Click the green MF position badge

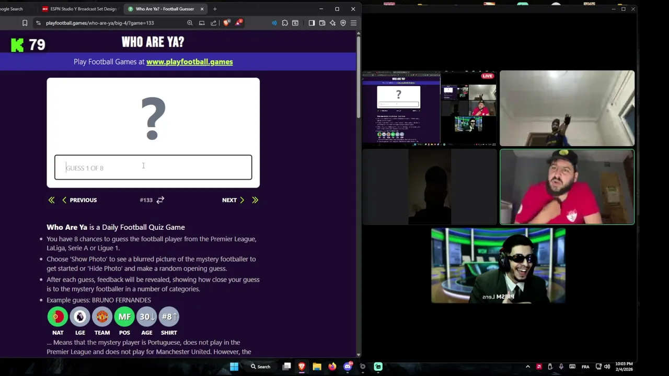[x=124, y=316]
